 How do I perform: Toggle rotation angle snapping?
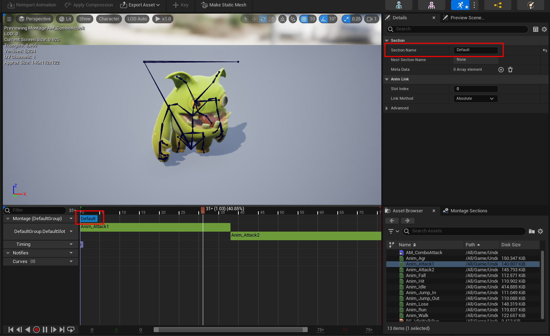pos(323,19)
